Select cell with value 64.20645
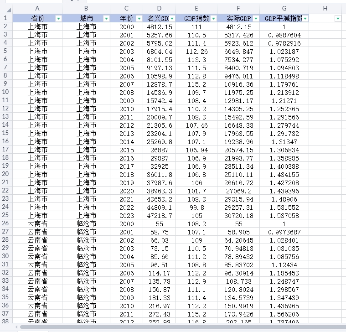 point(238,240)
